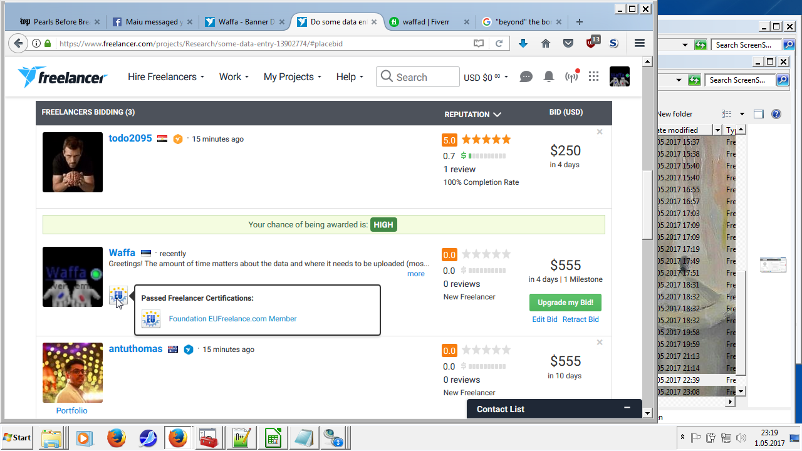Image resolution: width=802 pixels, height=451 pixels.
Task: Switch to the waffad | Fiverr tab
Action: 429,22
